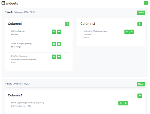Select the Lightning Map widget title
The image size is (150, 114).
click(90, 31)
